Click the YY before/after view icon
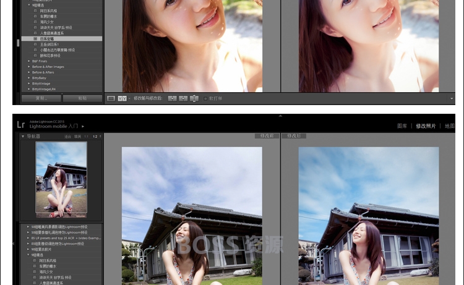 (122, 98)
